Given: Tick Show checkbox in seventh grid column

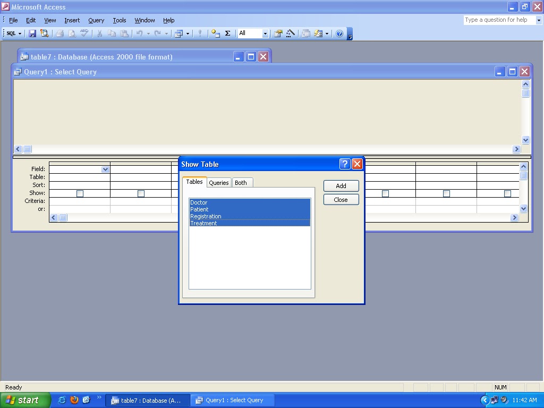Looking at the screenshot, I should [x=446, y=193].
